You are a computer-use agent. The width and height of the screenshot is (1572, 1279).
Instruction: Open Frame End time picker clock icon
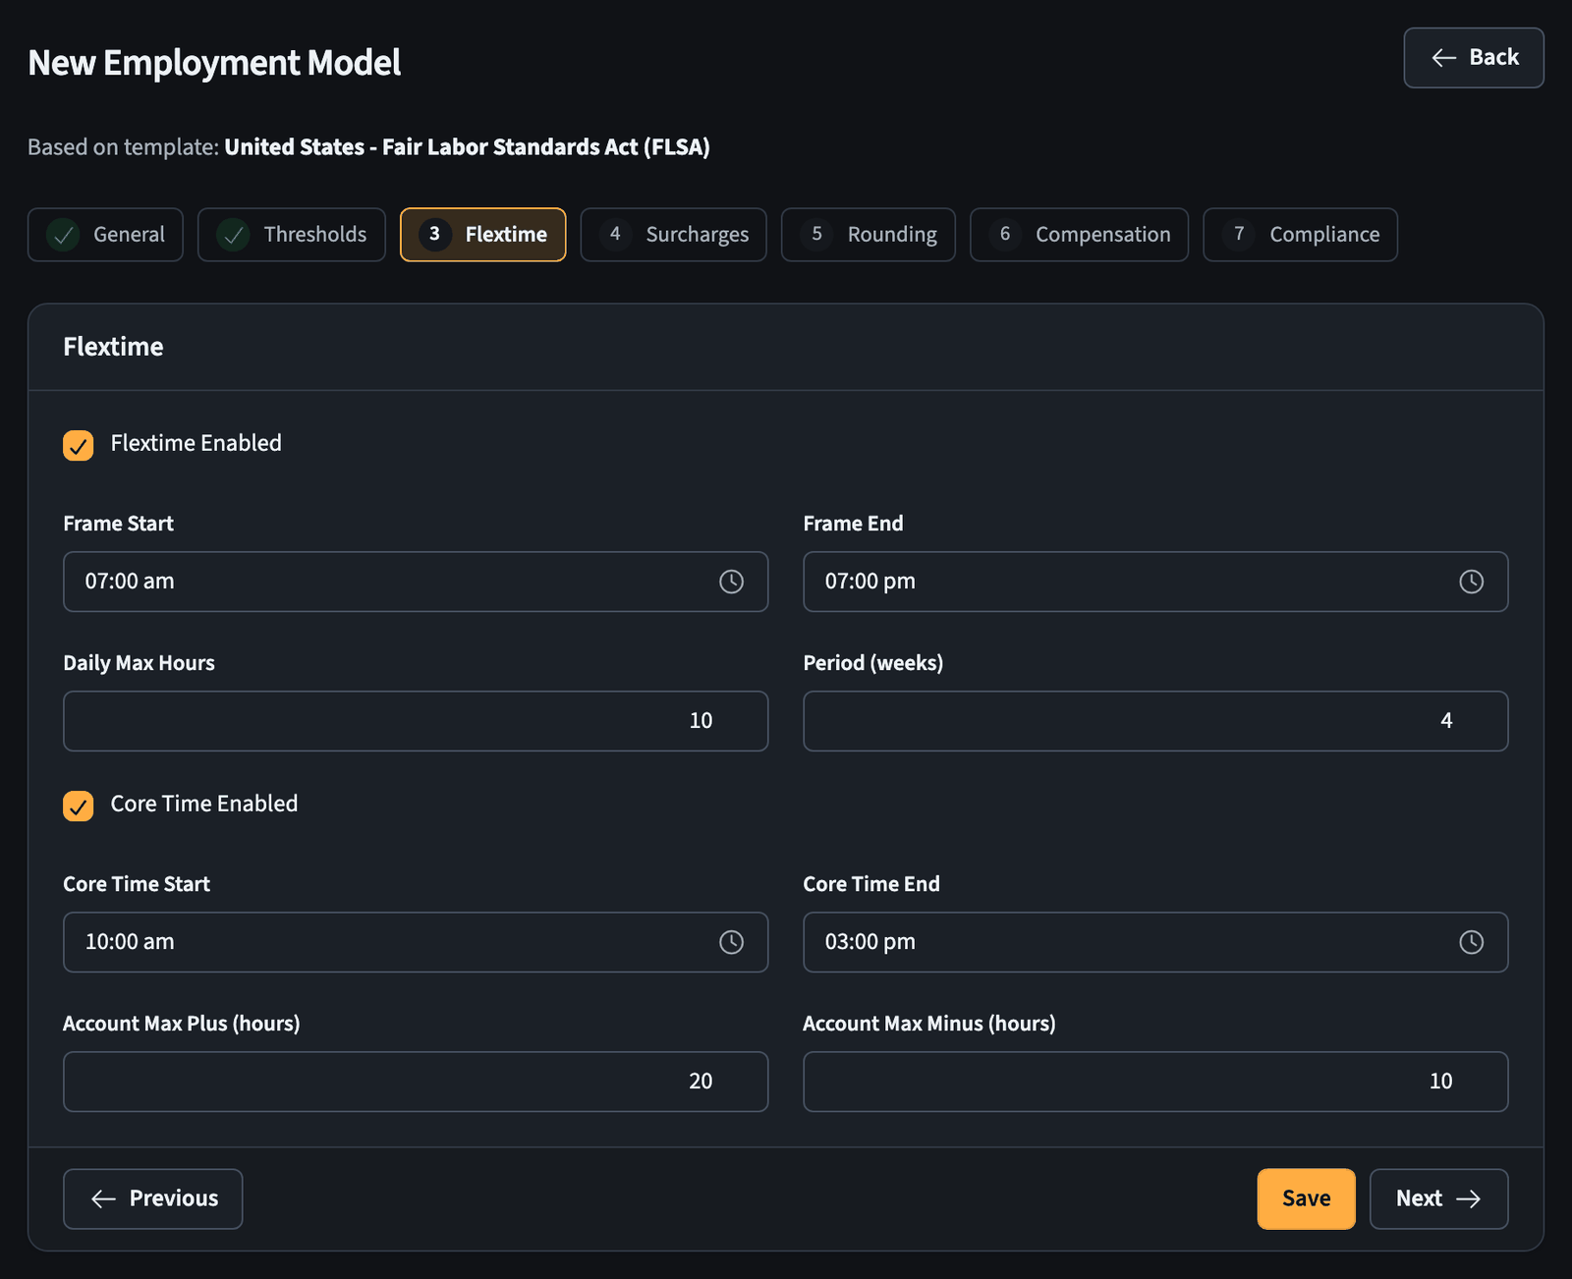pos(1471,582)
